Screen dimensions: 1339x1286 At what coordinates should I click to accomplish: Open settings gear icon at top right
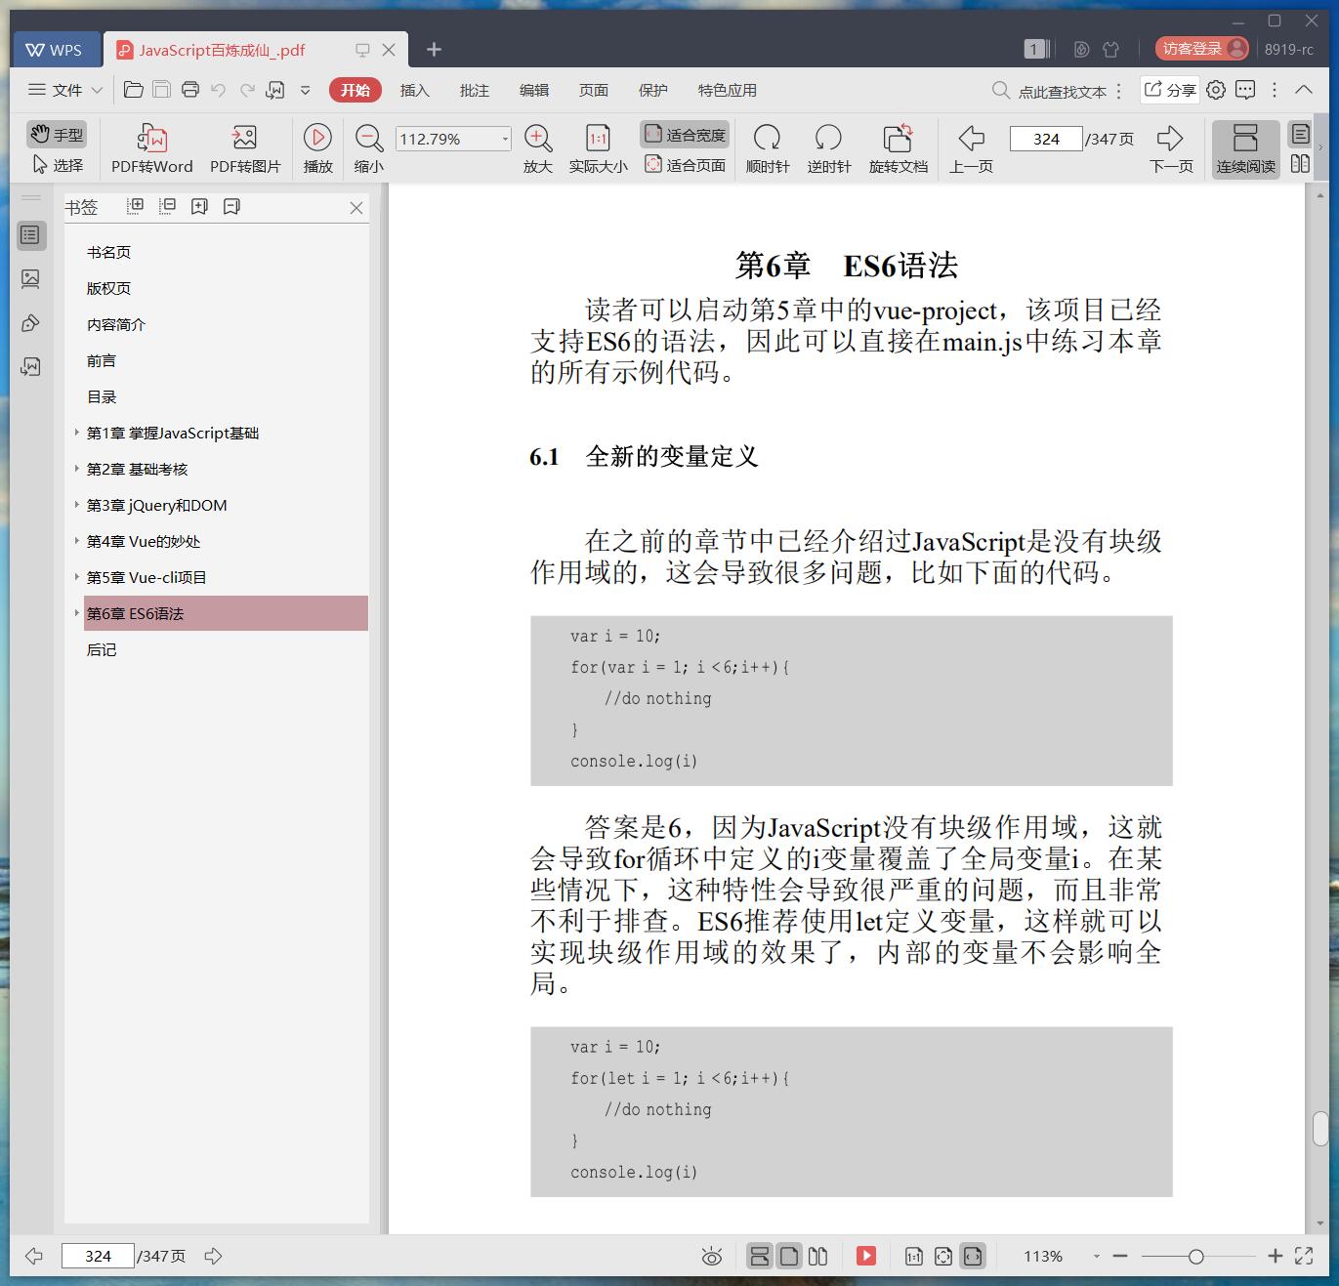pyautogui.click(x=1216, y=90)
